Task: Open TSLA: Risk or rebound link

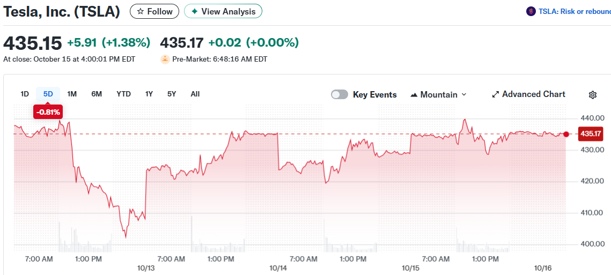Action: [x=574, y=11]
